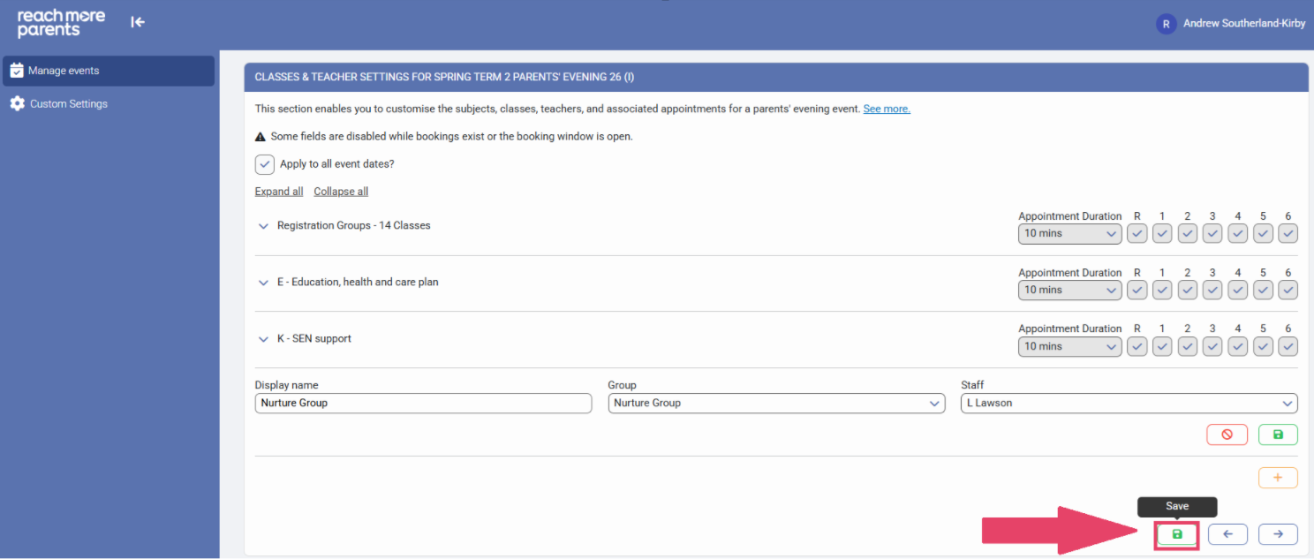Go to next step with right arrow

(1277, 534)
